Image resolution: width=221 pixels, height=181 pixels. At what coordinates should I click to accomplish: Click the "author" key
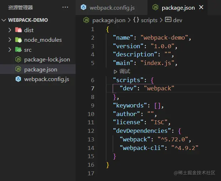pyautogui.click(x=126, y=114)
